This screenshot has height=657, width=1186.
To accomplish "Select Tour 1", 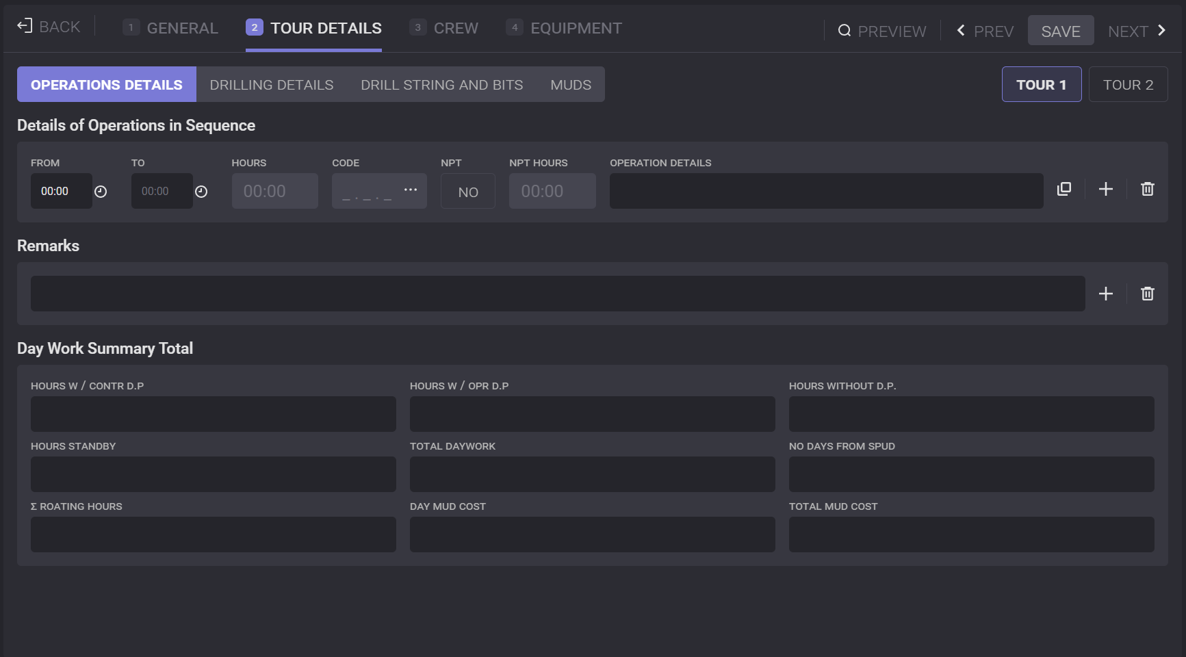I will [1041, 85].
